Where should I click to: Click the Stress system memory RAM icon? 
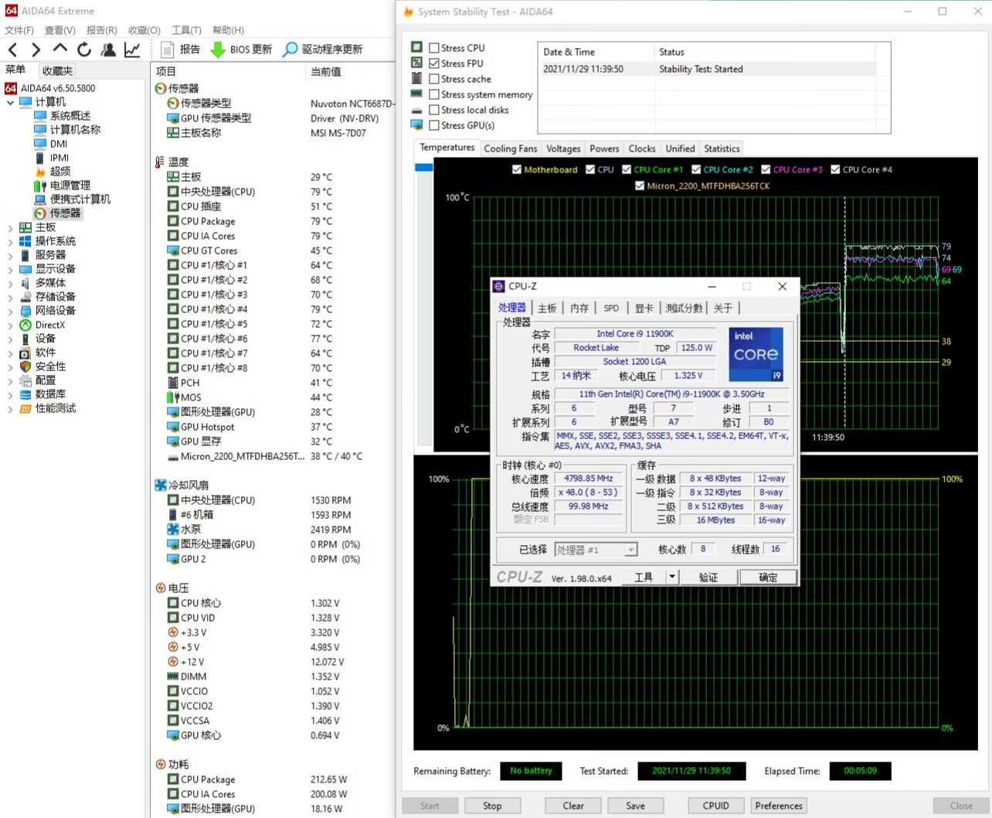coord(417,94)
